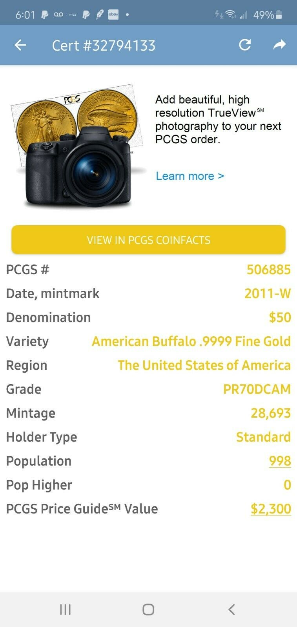
Task: Tap the eBay notification icon
Action: (113, 15)
